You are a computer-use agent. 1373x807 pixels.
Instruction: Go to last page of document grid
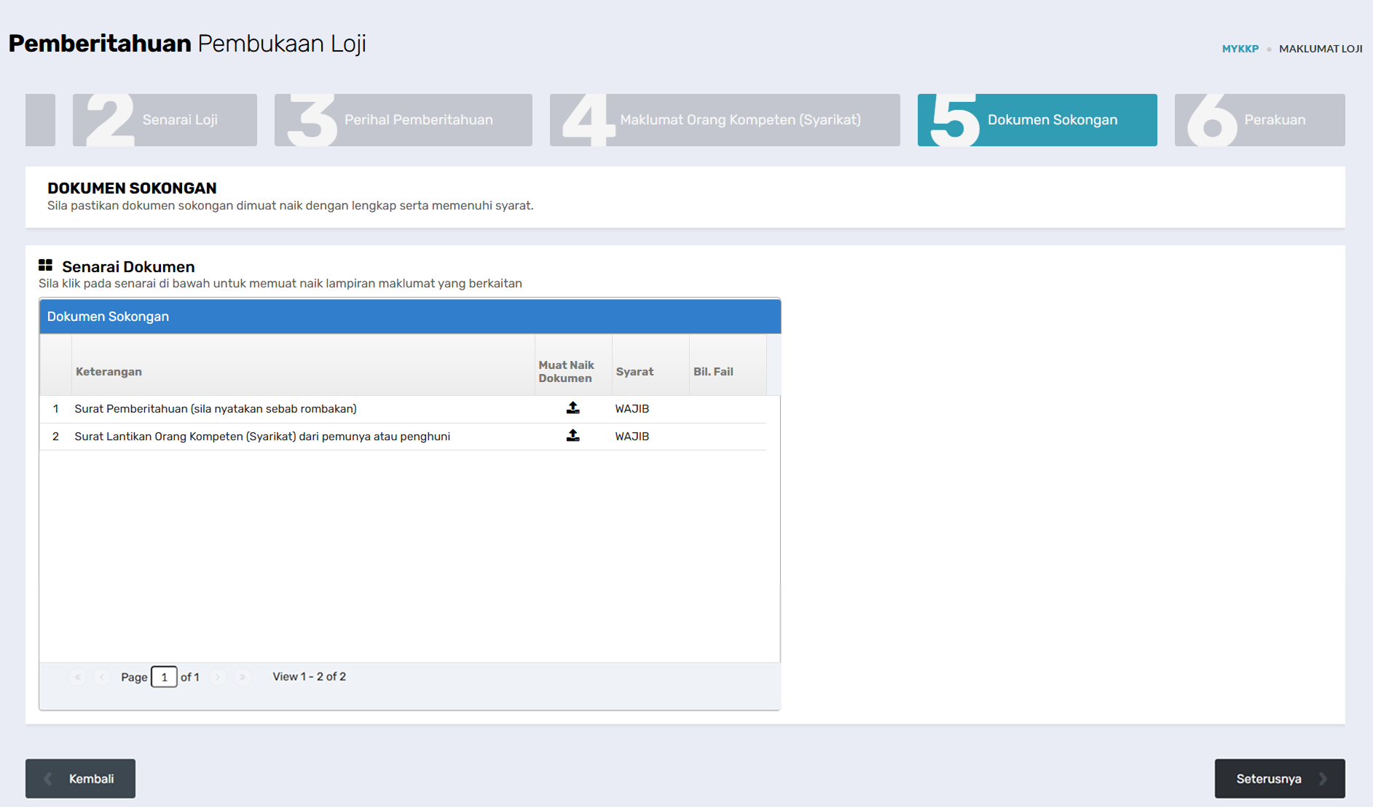(243, 677)
